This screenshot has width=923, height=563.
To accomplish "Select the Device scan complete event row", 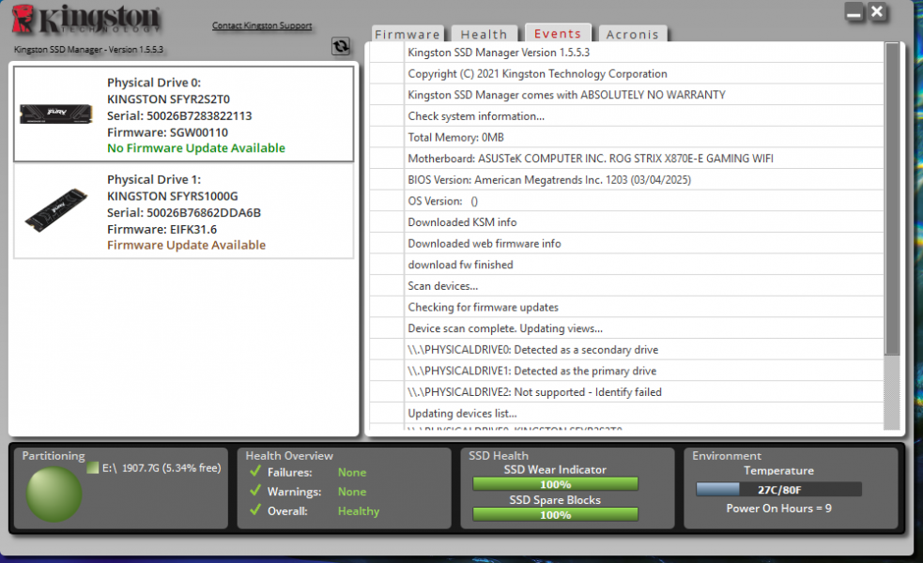I will pyautogui.click(x=626, y=327).
